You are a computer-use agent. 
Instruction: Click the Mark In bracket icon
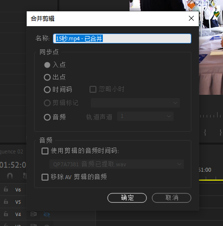(205, 132)
